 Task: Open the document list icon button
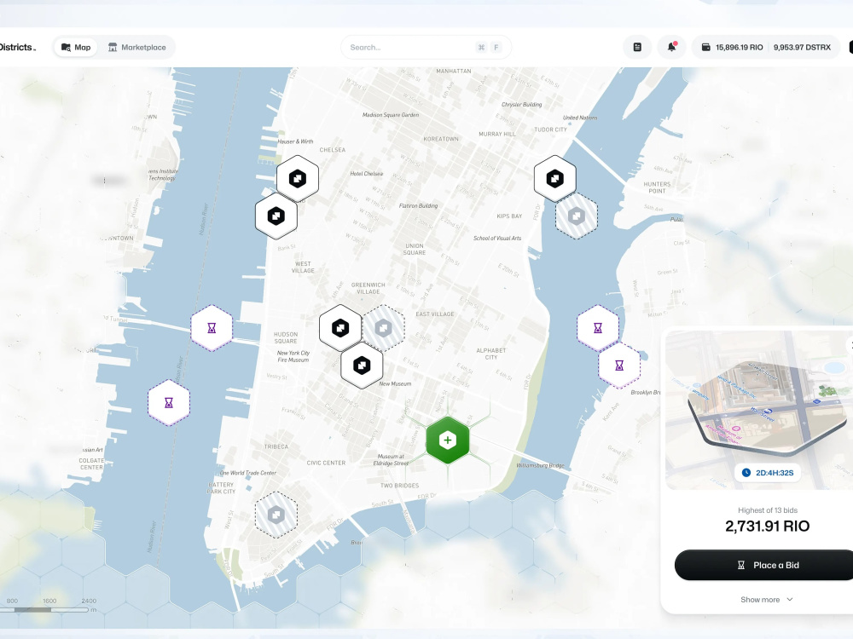click(x=637, y=47)
